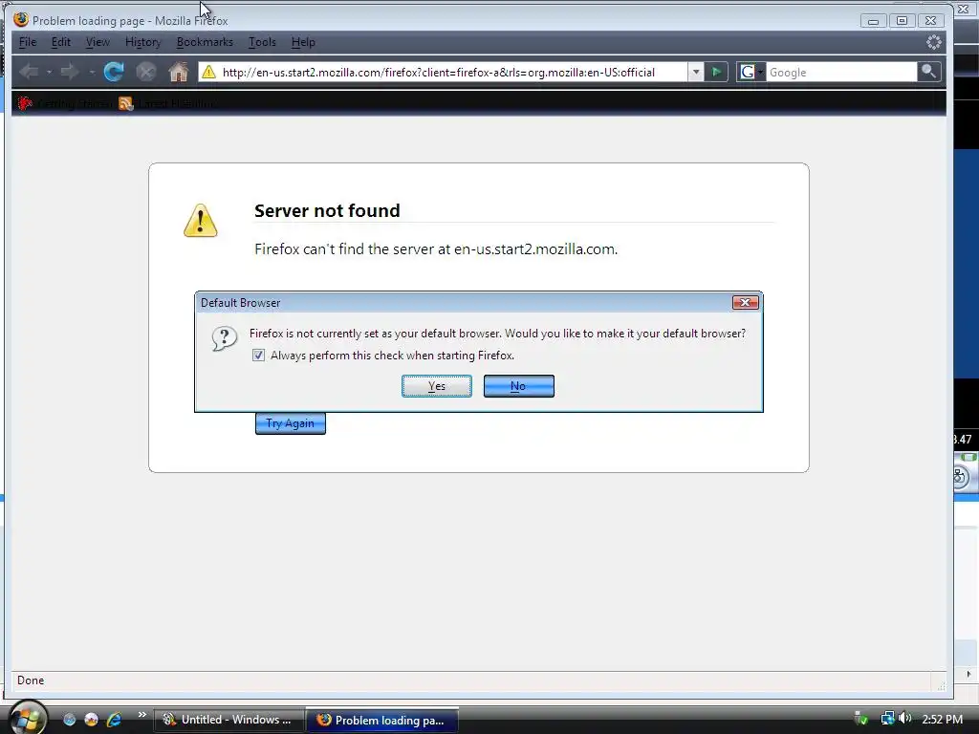Screen dimensions: 979x734
Task: Close the Default Browser dialog
Action: click(x=745, y=303)
